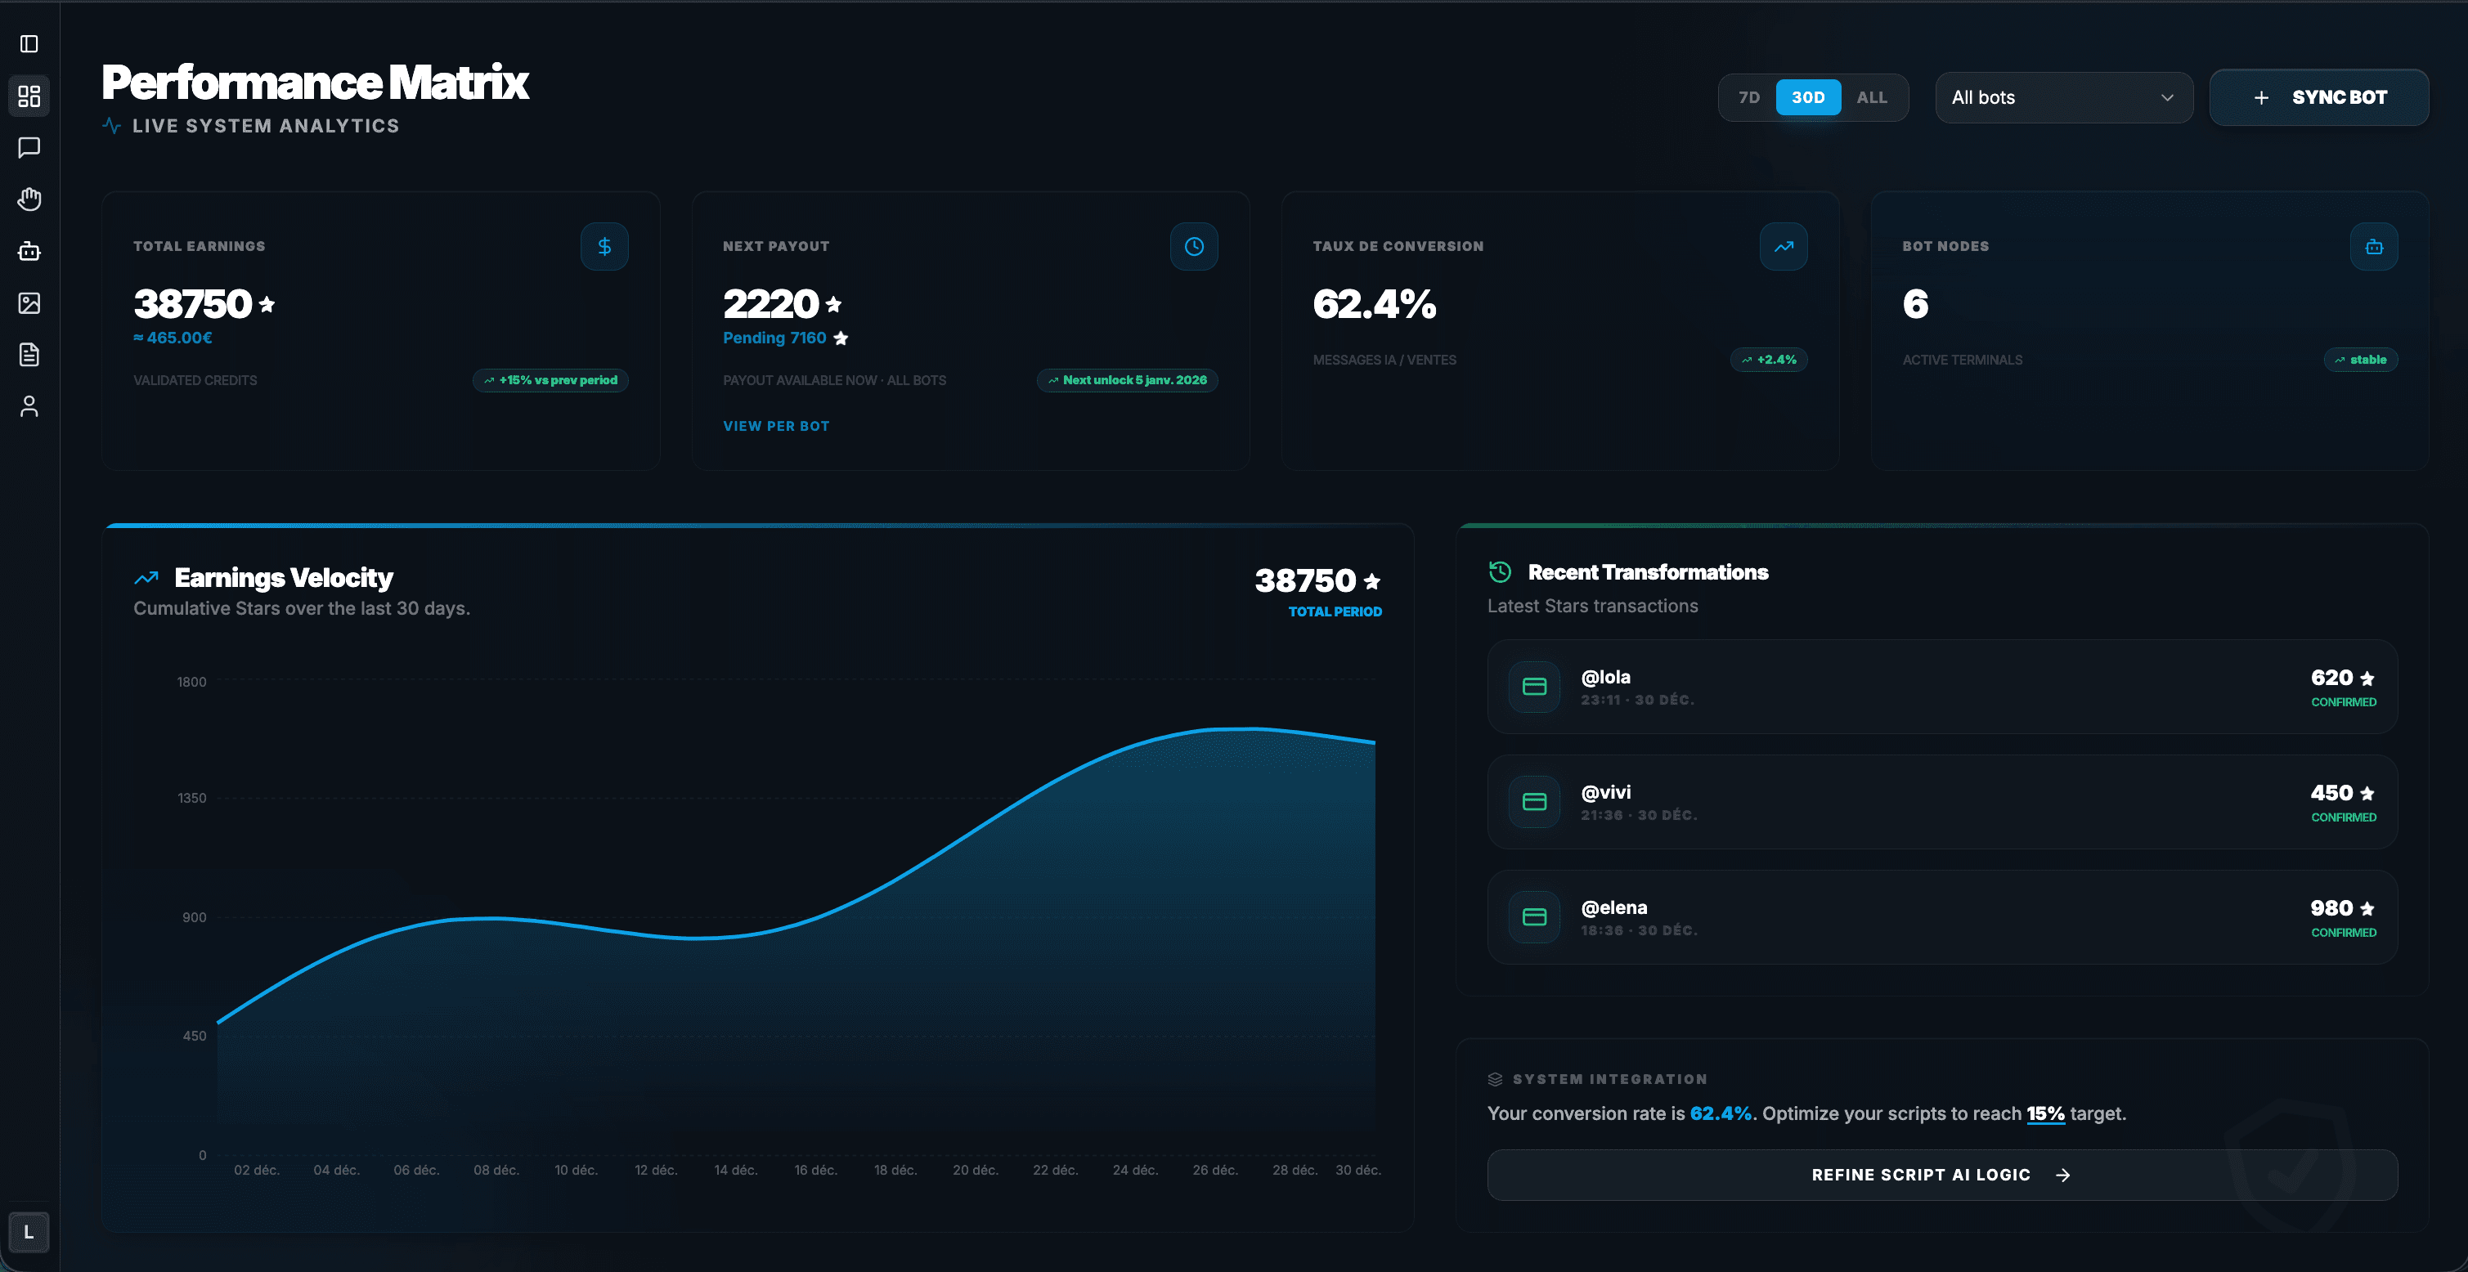Open the media gallery icon in sidebar
The image size is (2468, 1272).
coord(29,302)
